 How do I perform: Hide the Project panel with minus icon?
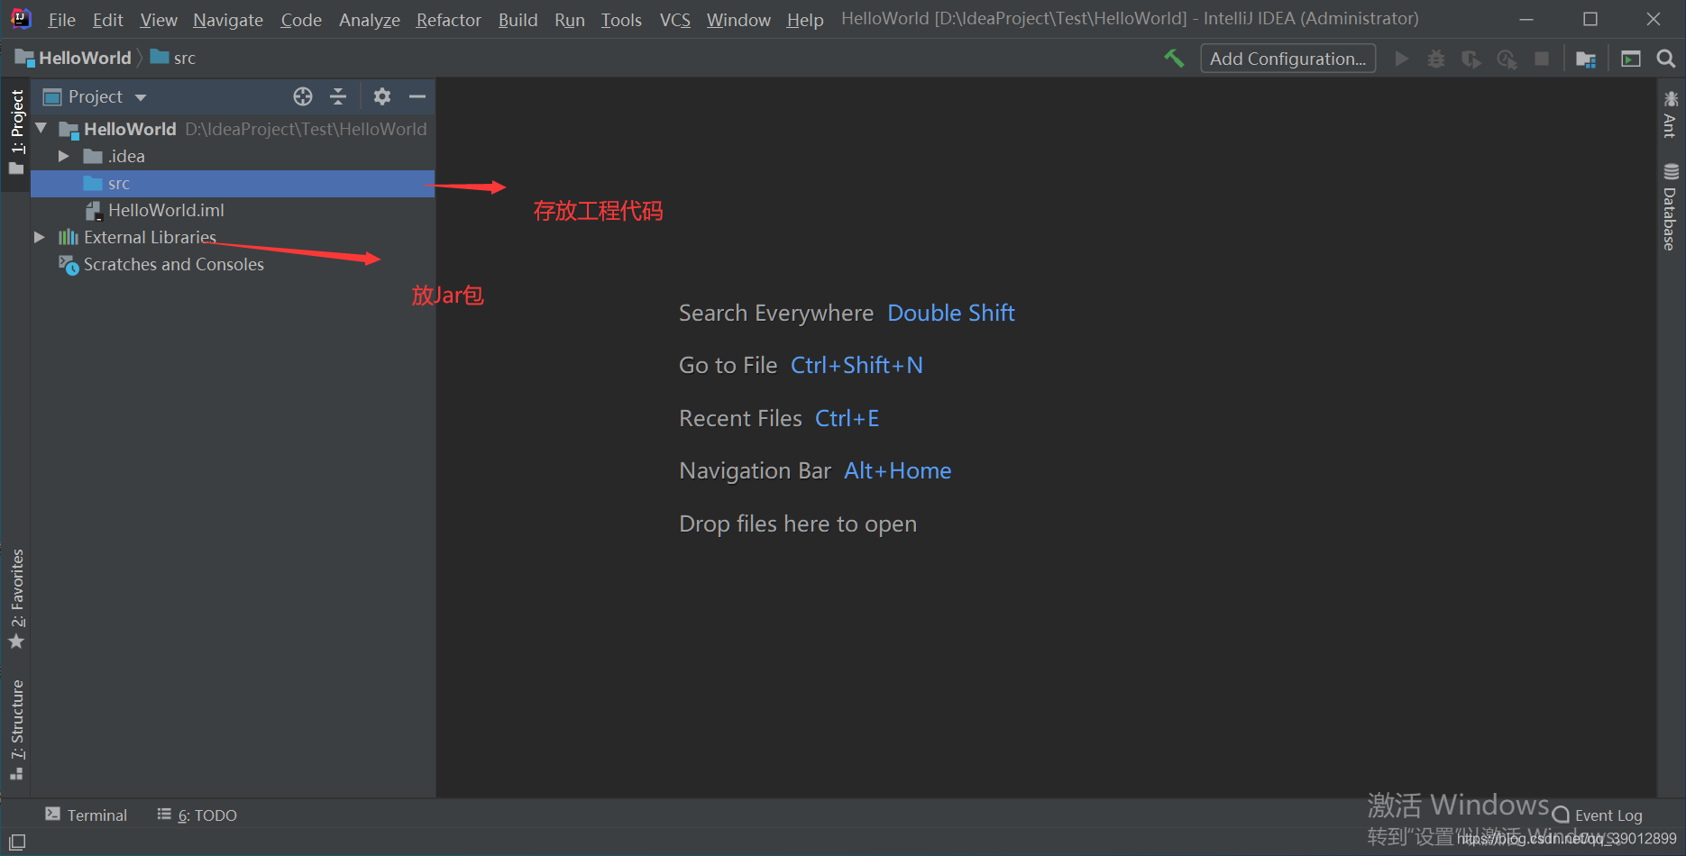[x=417, y=96]
